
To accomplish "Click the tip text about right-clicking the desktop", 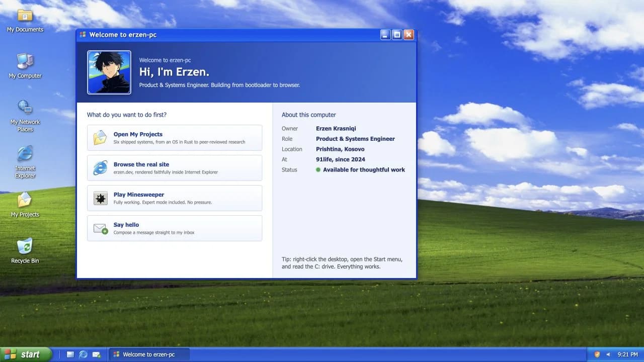I will [x=342, y=263].
